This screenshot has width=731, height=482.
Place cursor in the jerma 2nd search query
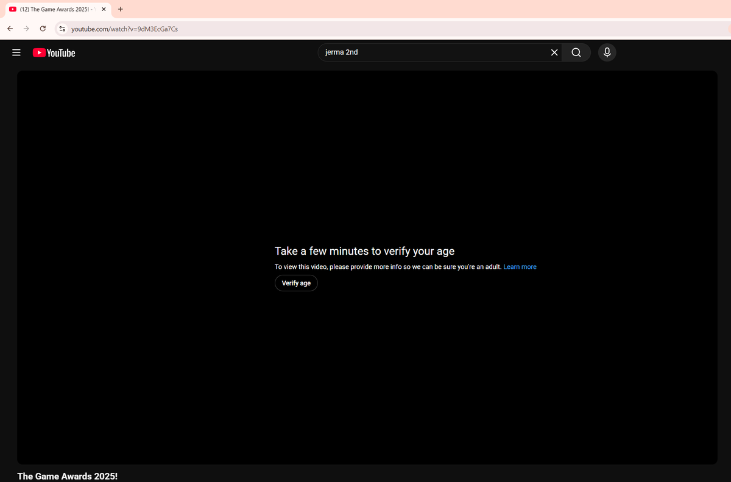[341, 52]
